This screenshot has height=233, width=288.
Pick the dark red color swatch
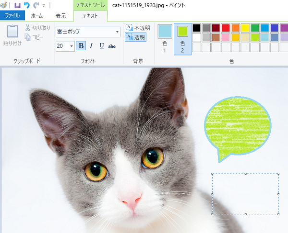click(x=216, y=28)
